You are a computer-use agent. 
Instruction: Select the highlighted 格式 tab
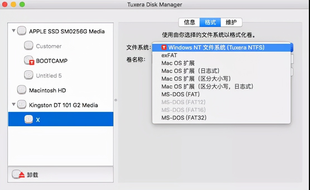[210, 23]
